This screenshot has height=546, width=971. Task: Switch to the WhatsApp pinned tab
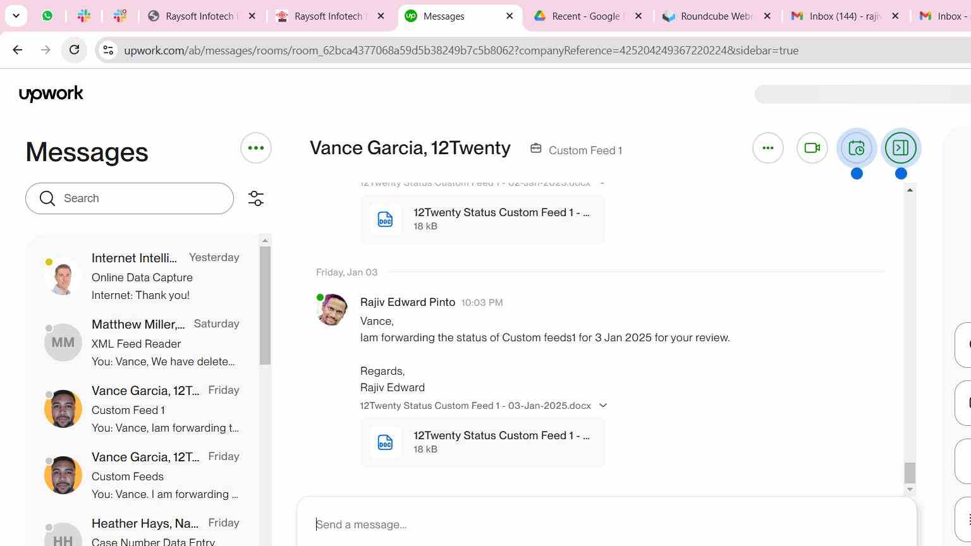tap(47, 16)
